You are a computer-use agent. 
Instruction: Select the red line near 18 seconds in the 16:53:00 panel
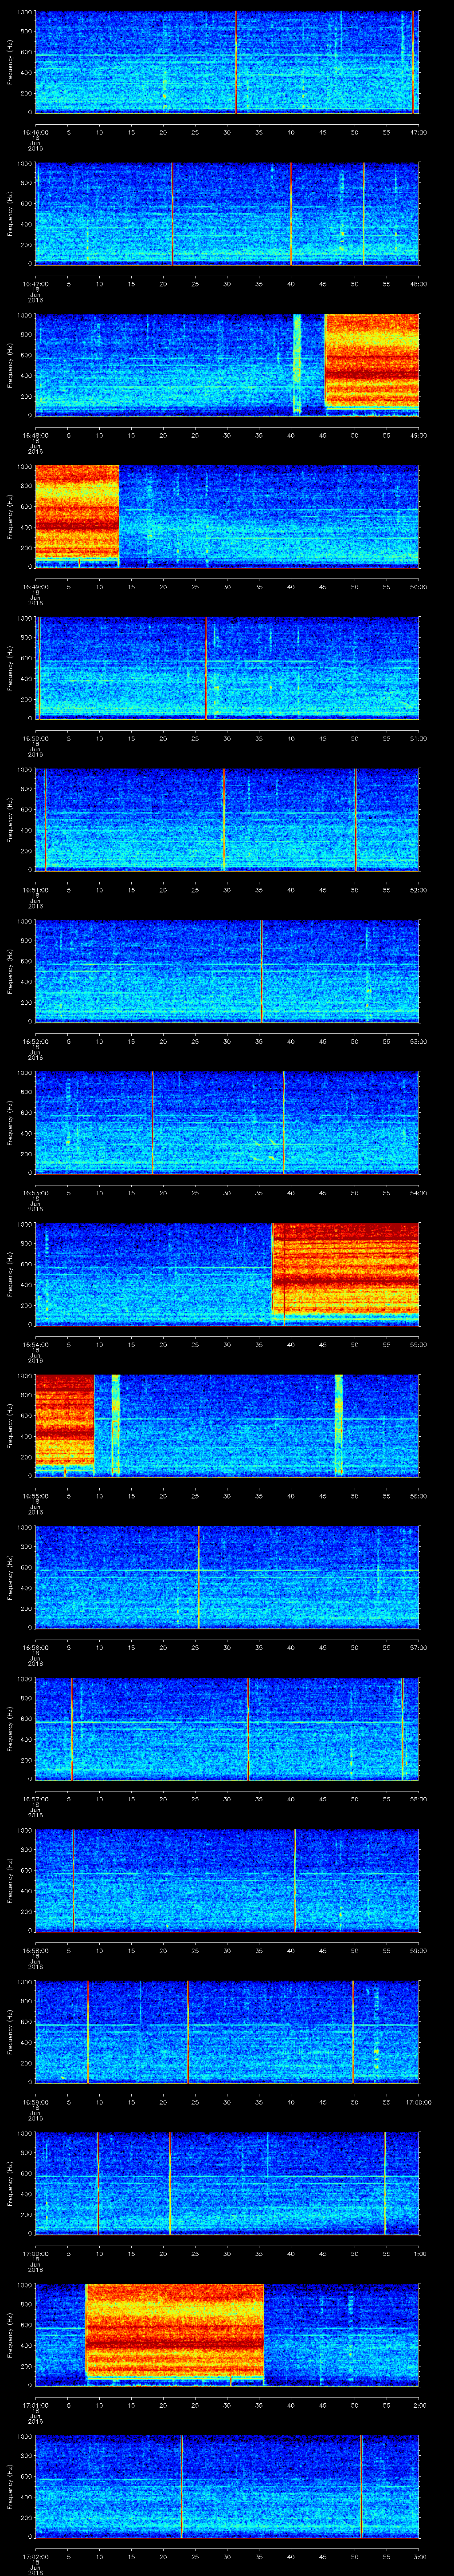point(152,1123)
